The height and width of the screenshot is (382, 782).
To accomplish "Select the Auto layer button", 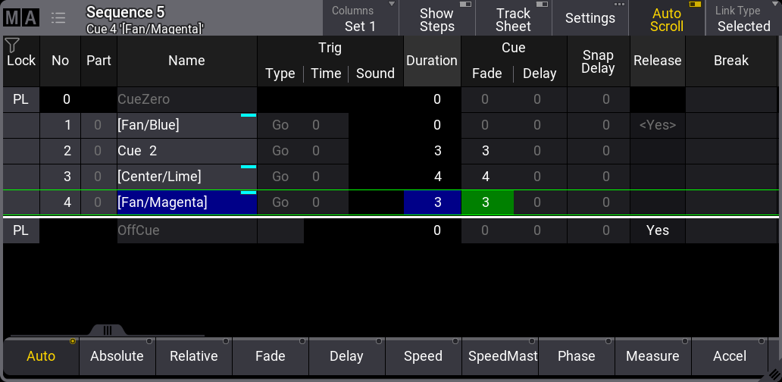I will [41, 356].
